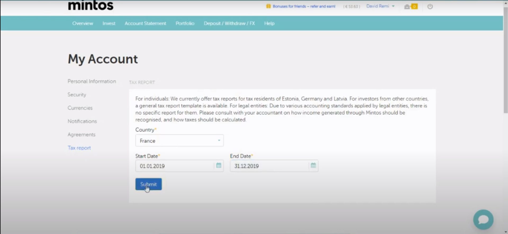The width and height of the screenshot is (508, 234).
Task: Open the Start Date calendar picker icon
Action: 219,166
